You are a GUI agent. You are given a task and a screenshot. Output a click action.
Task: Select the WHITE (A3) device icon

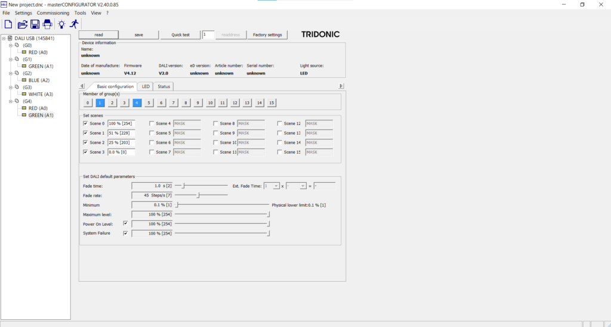(x=24, y=94)
